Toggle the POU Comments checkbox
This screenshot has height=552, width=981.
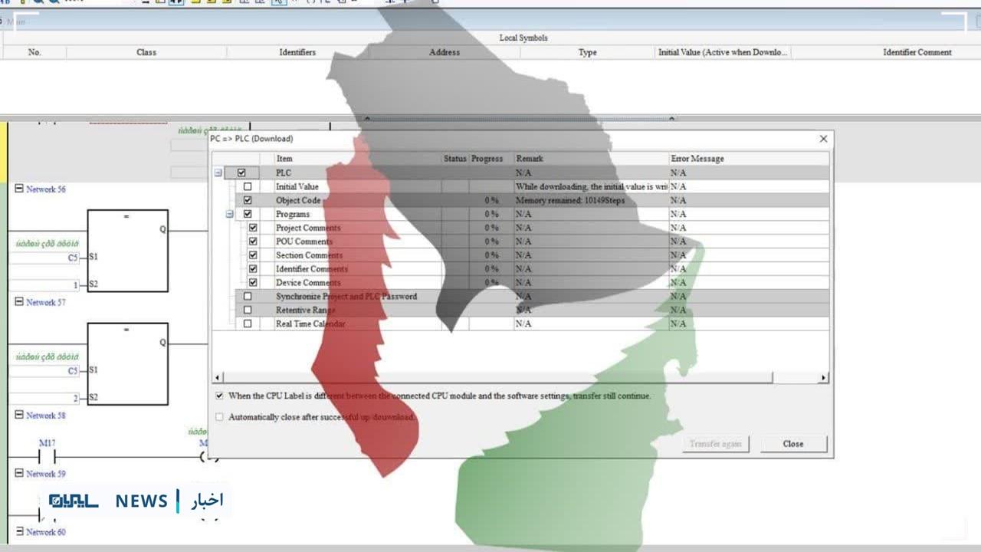tap(254, 242)
